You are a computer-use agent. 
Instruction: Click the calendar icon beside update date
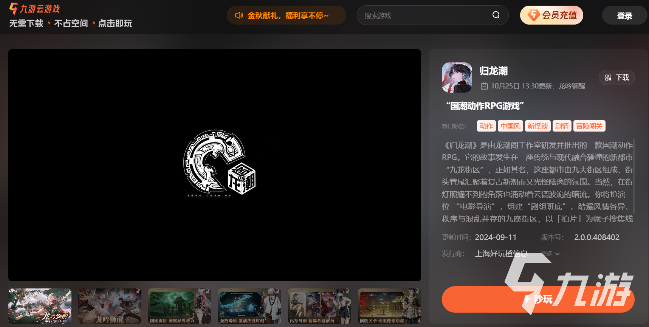click(x=484, y=86)
